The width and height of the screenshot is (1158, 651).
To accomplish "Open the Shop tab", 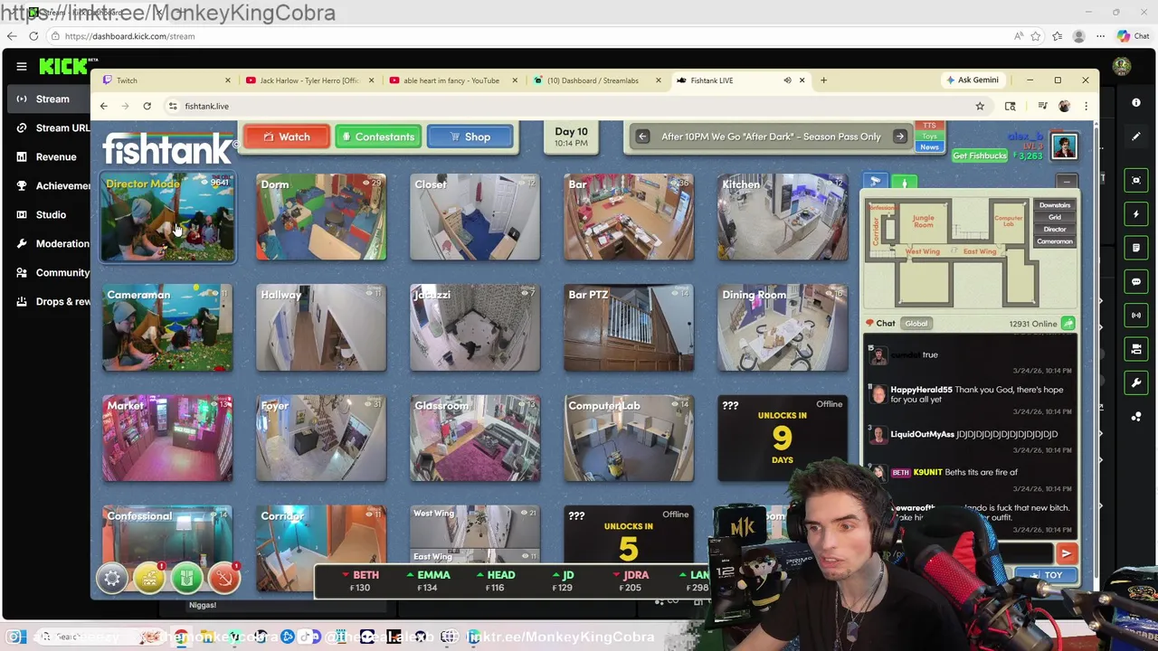I will [470, 137].
